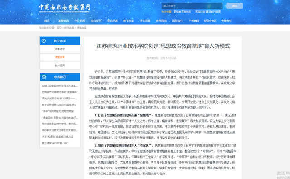Image resolution: width=290 pixels, height=179 pixels.
Task: Open 专题专栏 navigation item
Action: pos(226,20)
